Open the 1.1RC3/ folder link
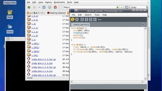 [35, 51]
